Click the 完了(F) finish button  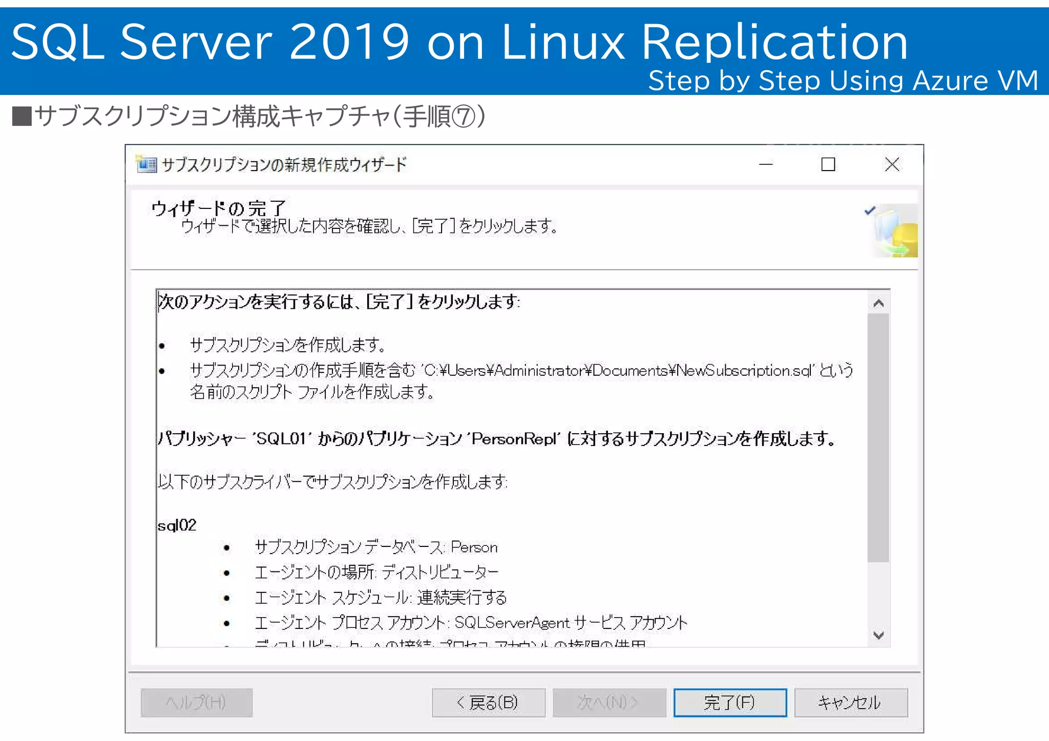tap(730, 702)
